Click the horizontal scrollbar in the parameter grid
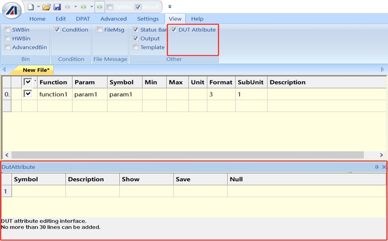 click(x=148, y=155)
